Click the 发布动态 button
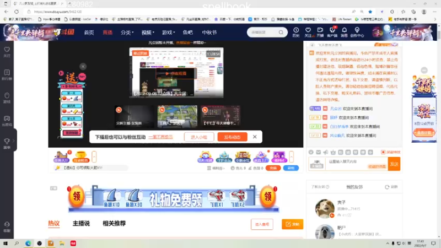The height and width of the screenshot is (248, 441). click(x=232, y=137)
